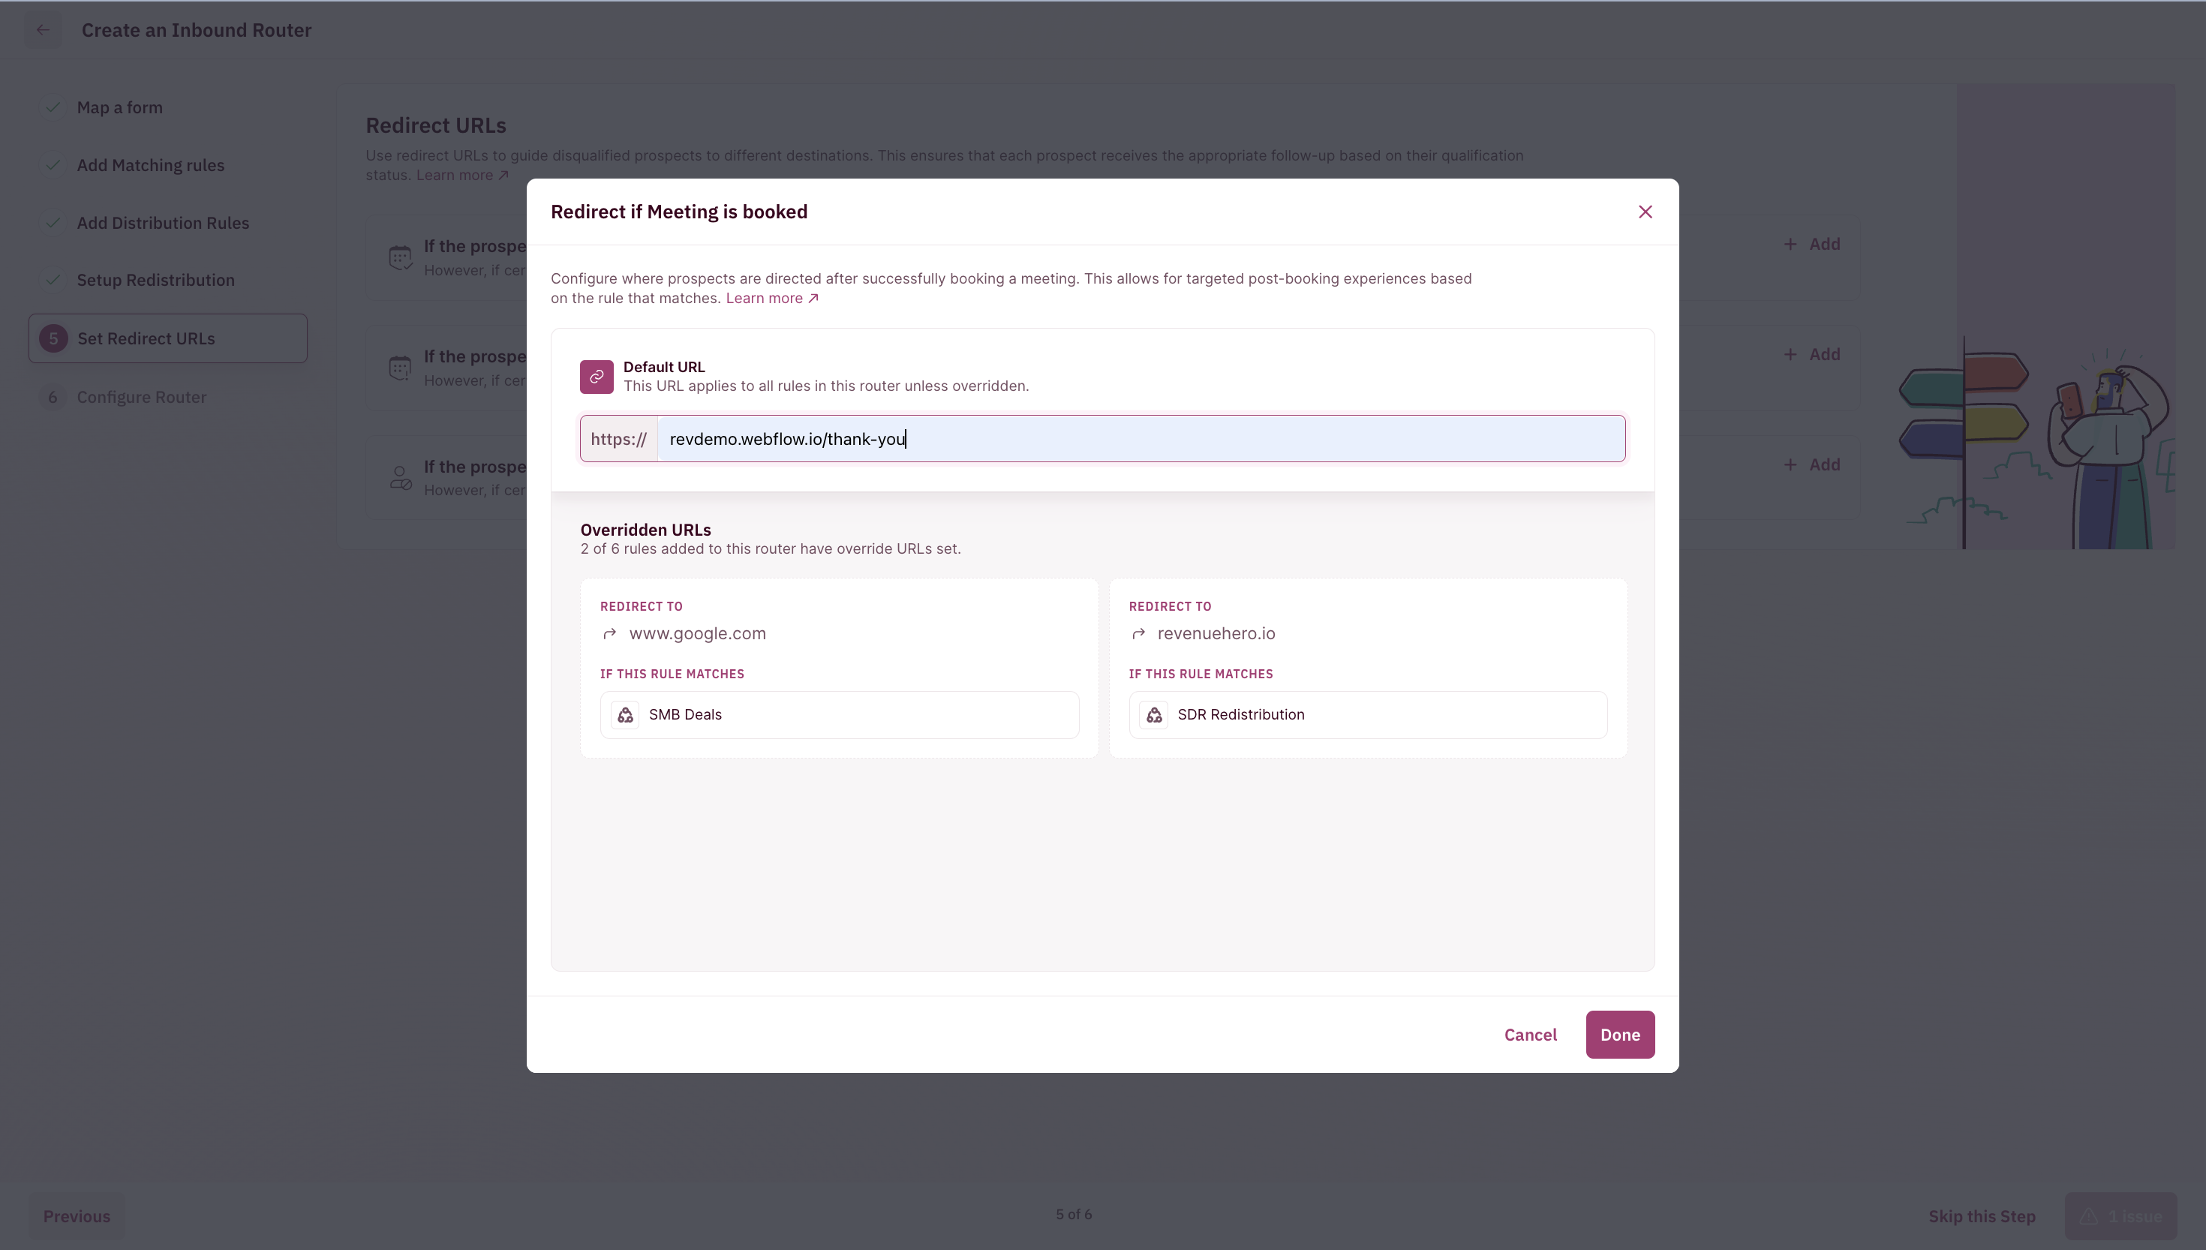Image resolution: width=2206 pixels, height=1250 pixels.
Task: Click the Redirect URLs page heading
Action: tap(436, 125)
